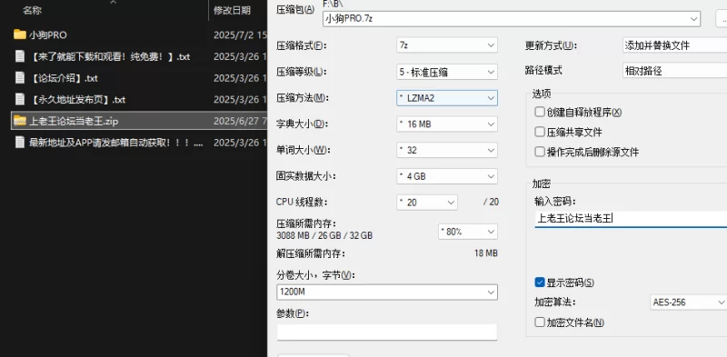727x357 pixels.
Task: Click the file icon of 【永久地址发布页】.txt
Action: coord(19,99)
